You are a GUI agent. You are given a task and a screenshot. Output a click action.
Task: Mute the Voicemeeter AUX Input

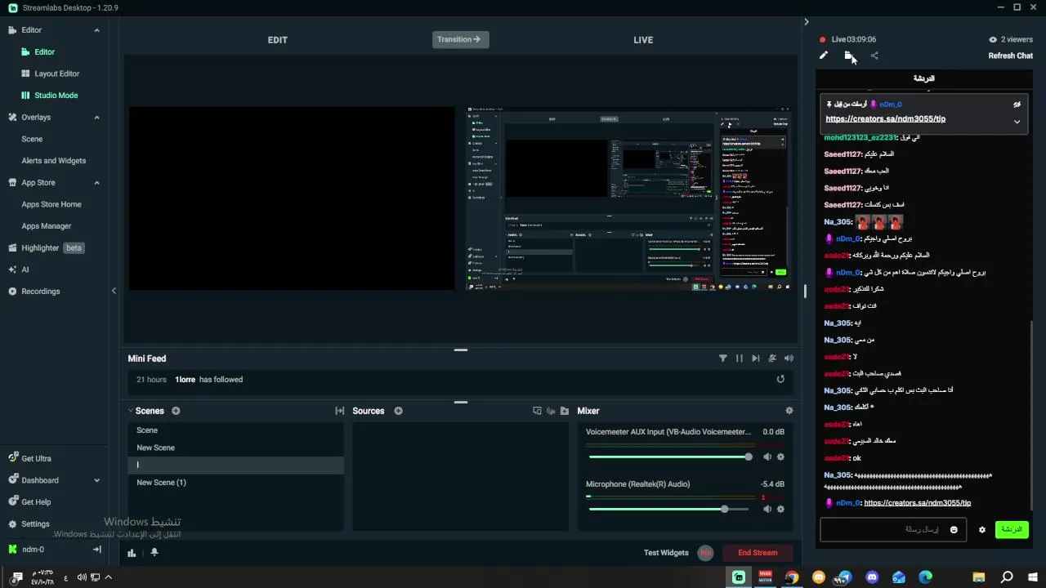click(767, 457)
